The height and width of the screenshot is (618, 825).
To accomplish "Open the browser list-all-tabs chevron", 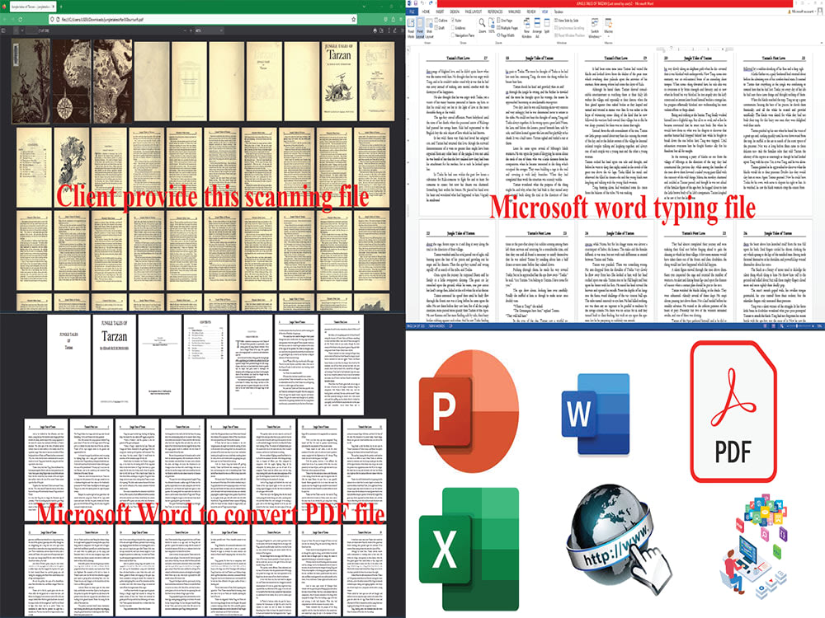I will [364, 7].
